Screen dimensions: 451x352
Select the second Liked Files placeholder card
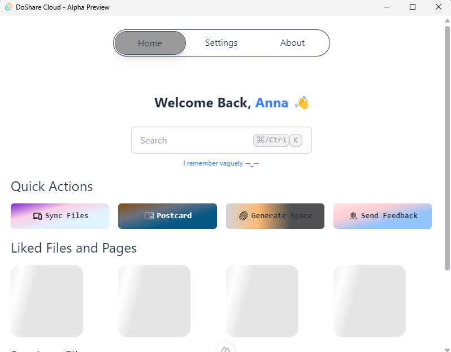[x=154, y=301]
